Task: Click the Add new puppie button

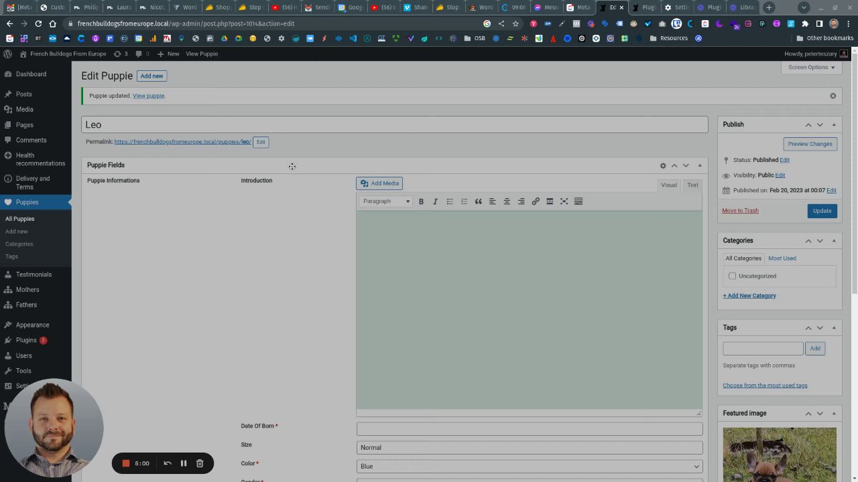Action: coord(151,76)
